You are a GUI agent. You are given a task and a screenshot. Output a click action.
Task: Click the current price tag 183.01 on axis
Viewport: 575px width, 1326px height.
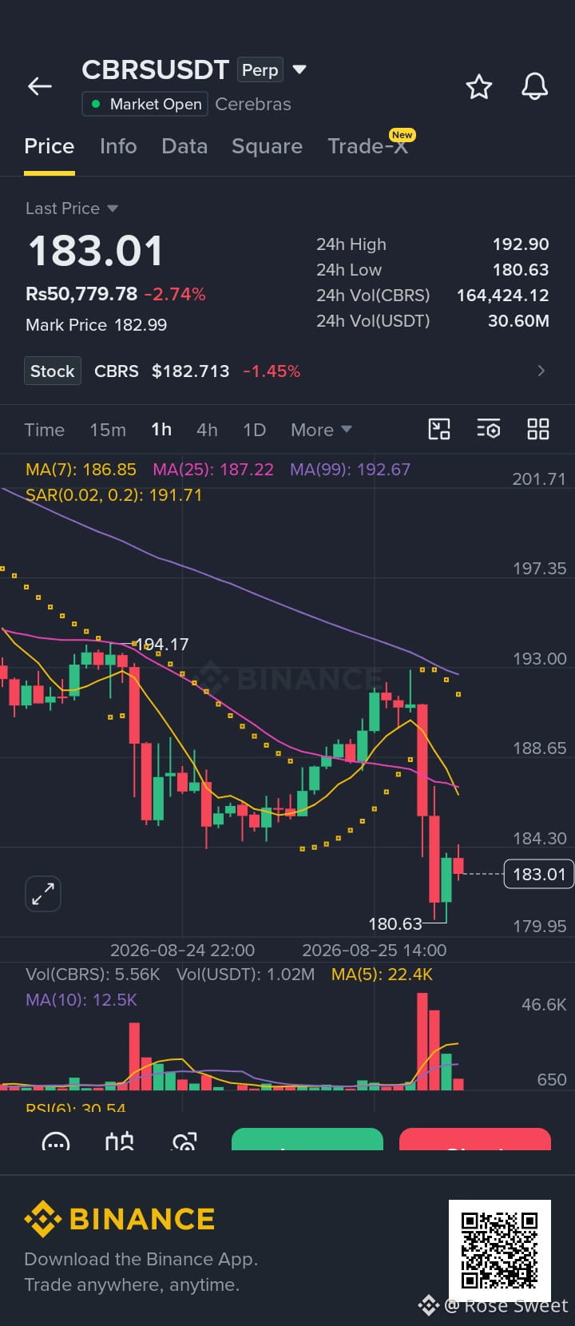click(539, 874)
